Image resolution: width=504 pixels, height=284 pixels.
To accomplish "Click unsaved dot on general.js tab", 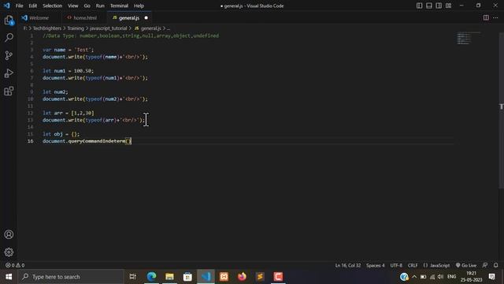I will coord(146,18).
